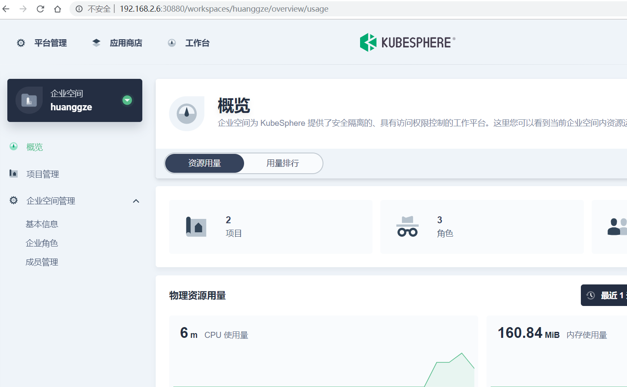Click the workspace folder icon for huanggze
627x387 pixels.
pos(29,100)
